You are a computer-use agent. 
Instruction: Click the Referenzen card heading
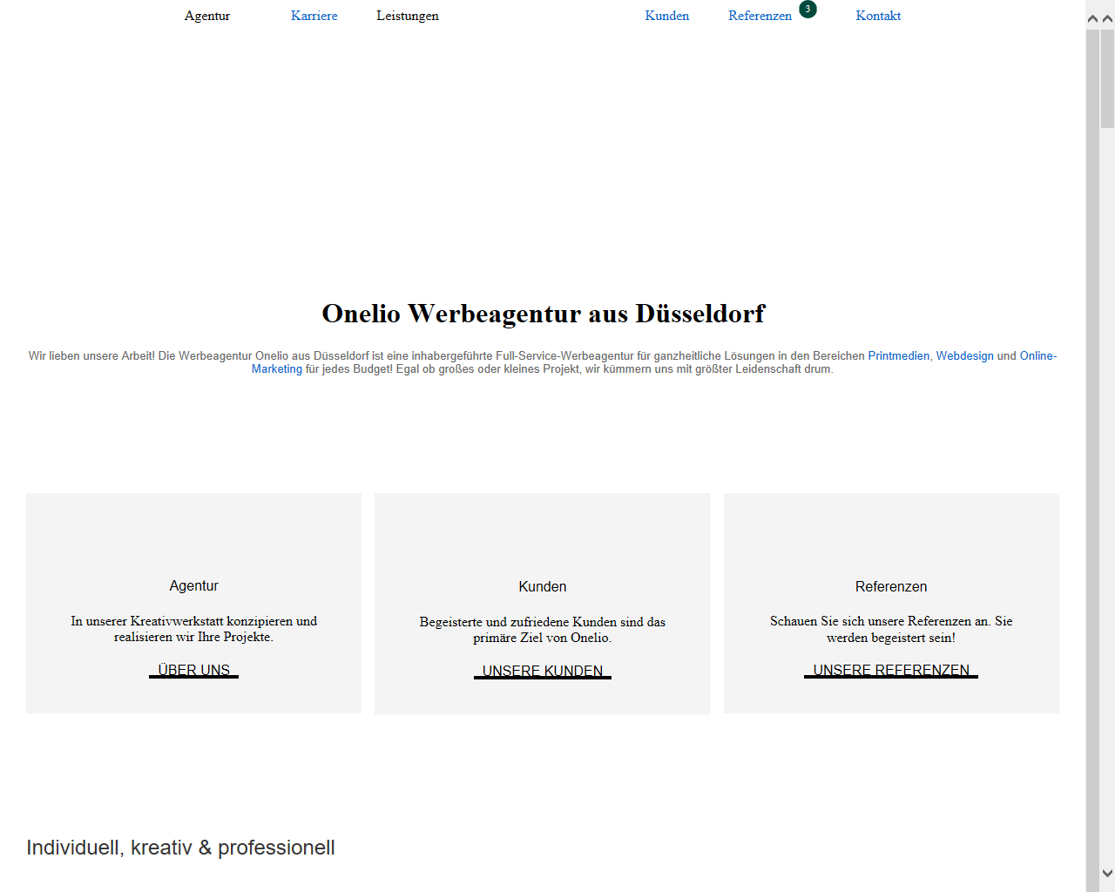(x=890, y=587)
